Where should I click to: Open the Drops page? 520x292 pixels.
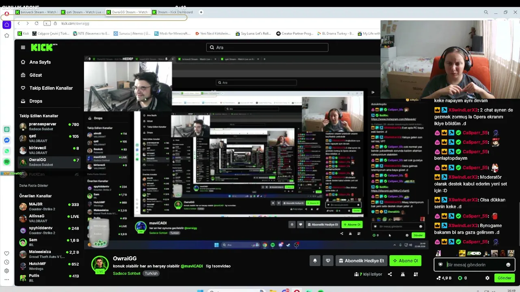(36, 101)
